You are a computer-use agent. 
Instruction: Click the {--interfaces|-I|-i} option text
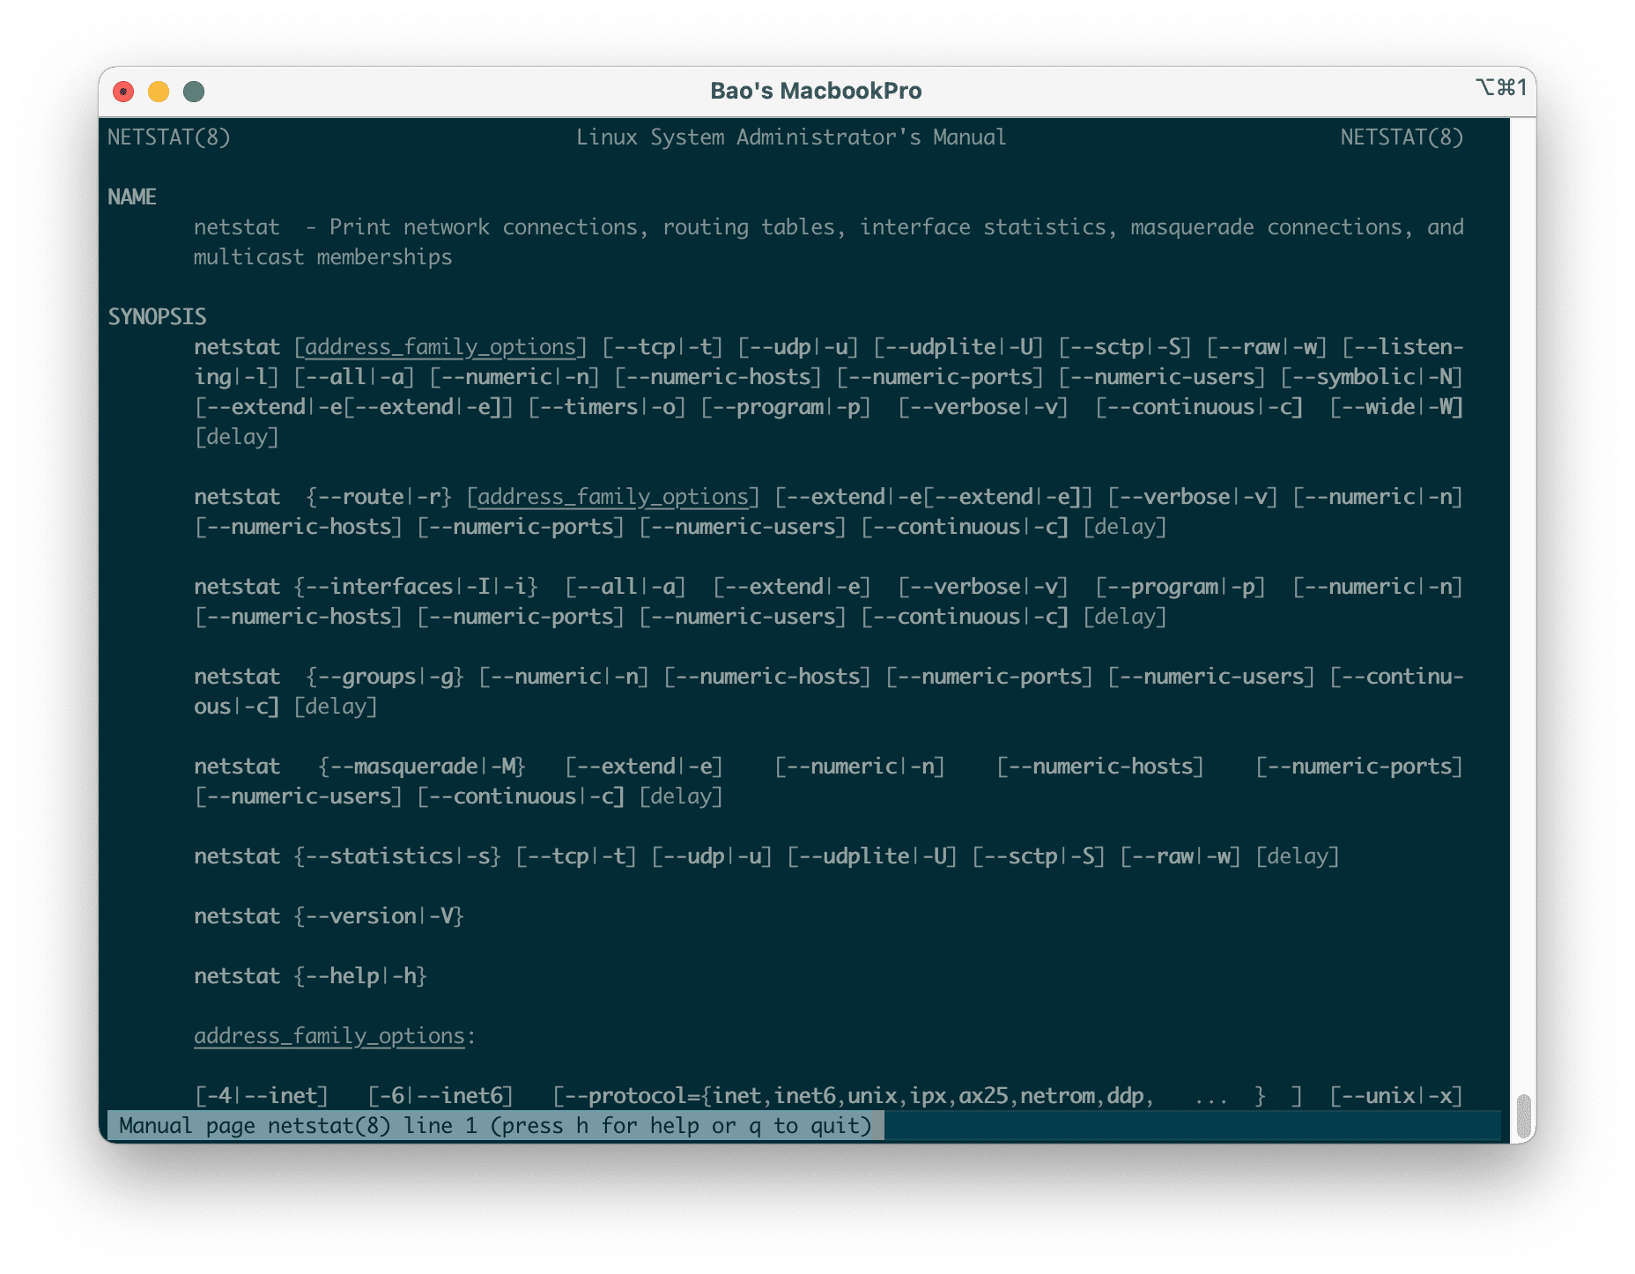click(416, 587)
